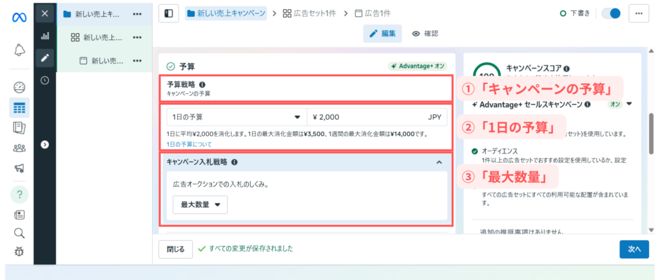Open more options for ad set 新しい売上...
660x280 pixels.
click(137, 37)
